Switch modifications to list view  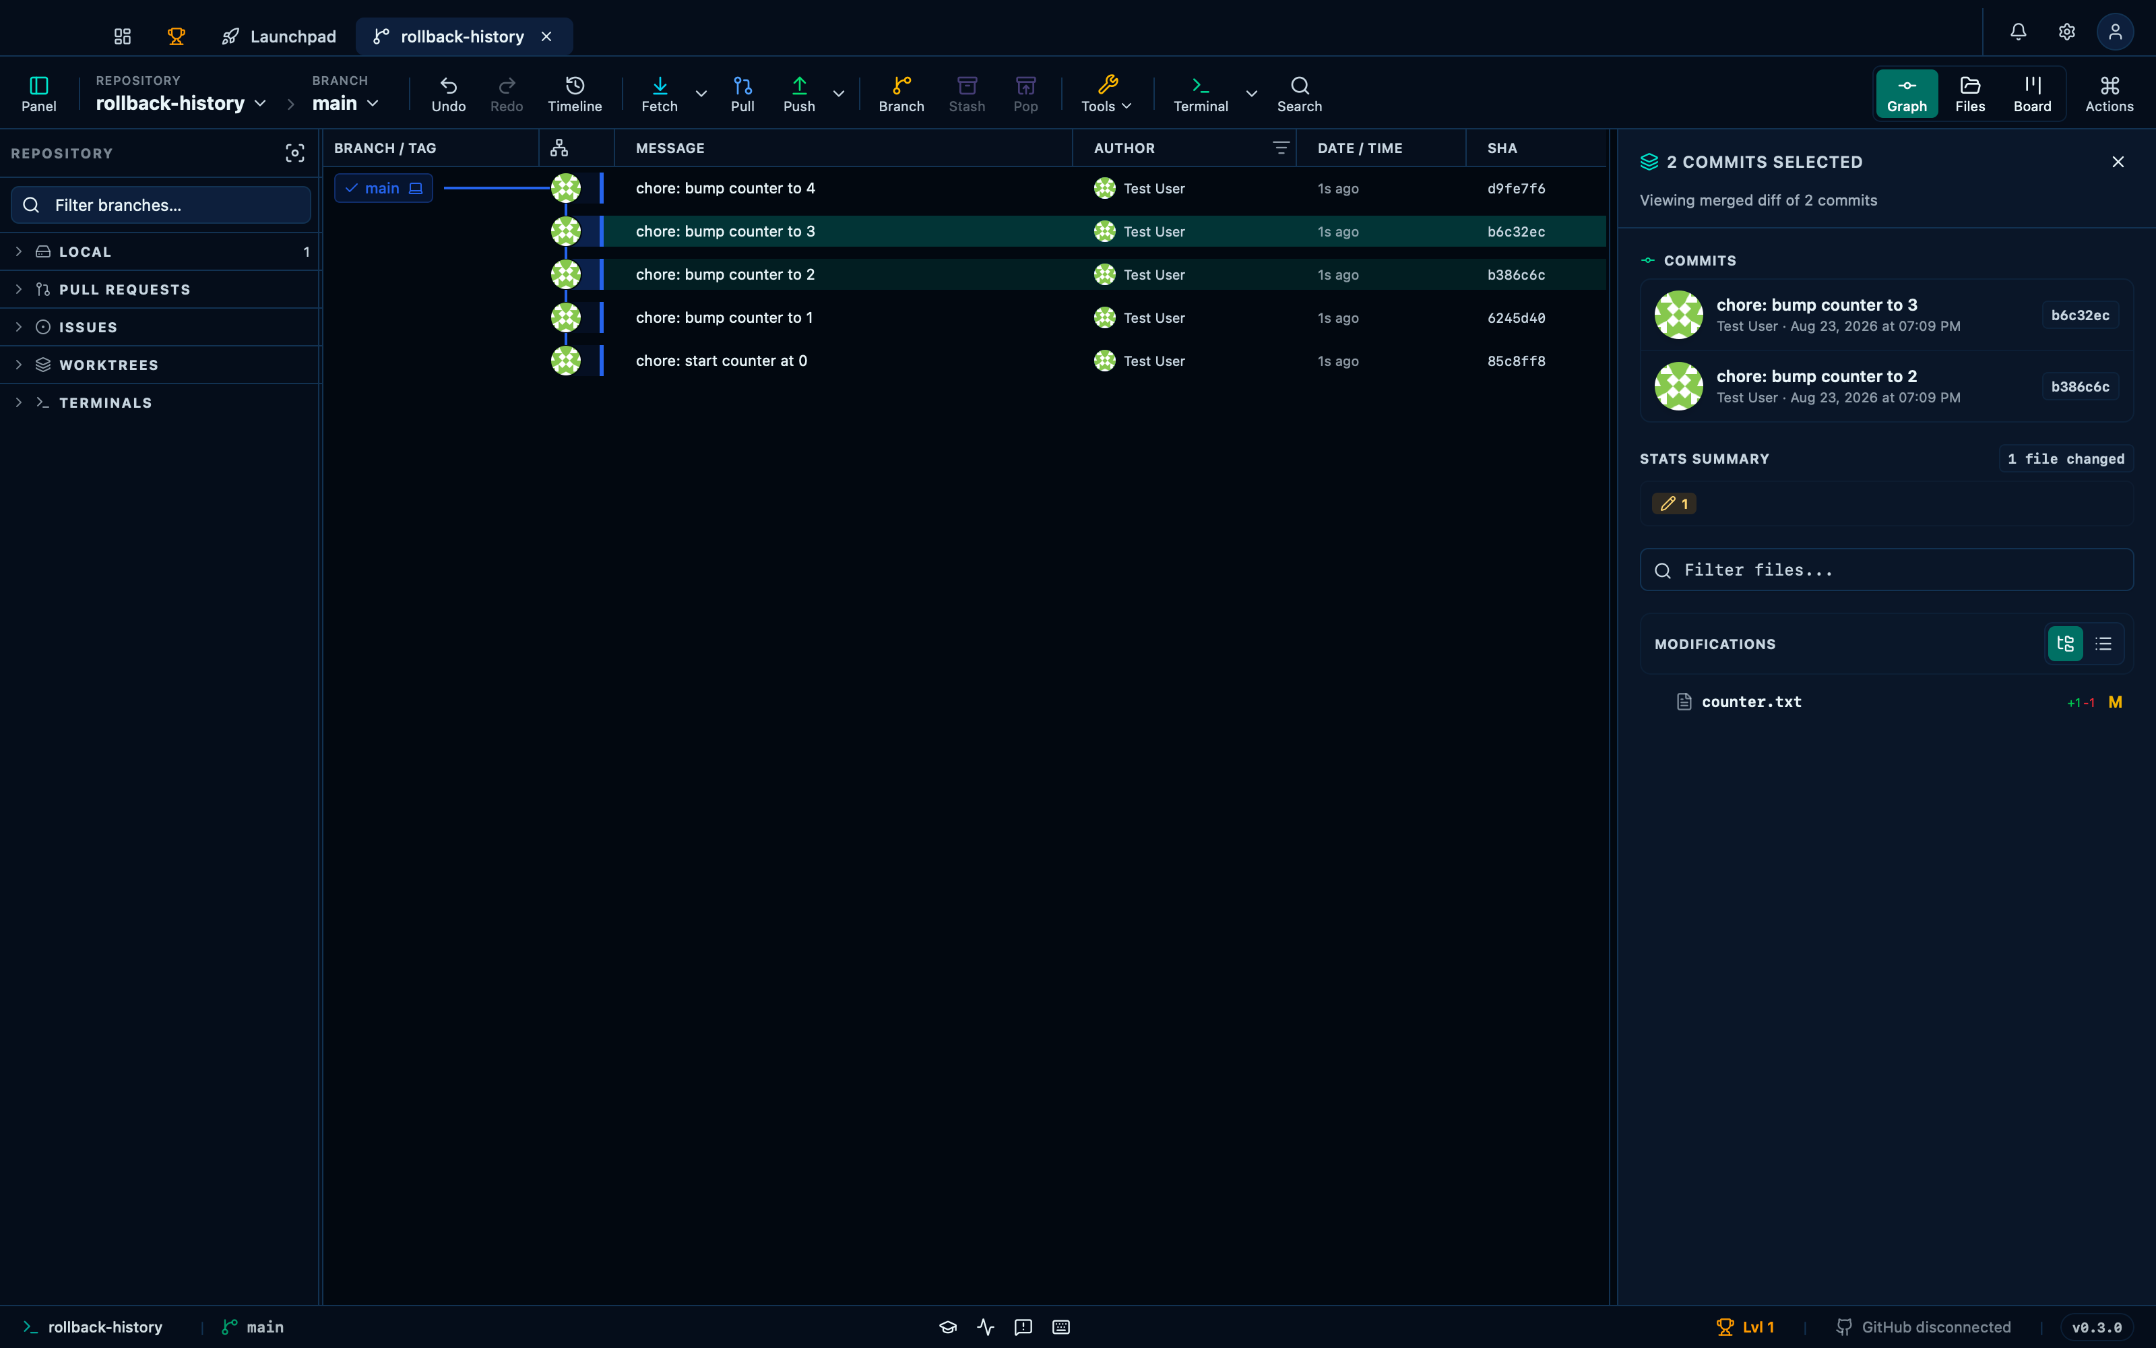(2103, 644)
